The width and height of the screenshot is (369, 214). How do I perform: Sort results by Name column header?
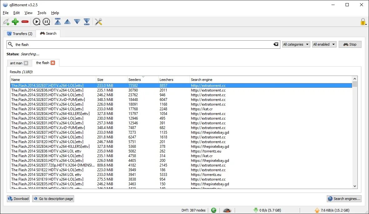53,80
